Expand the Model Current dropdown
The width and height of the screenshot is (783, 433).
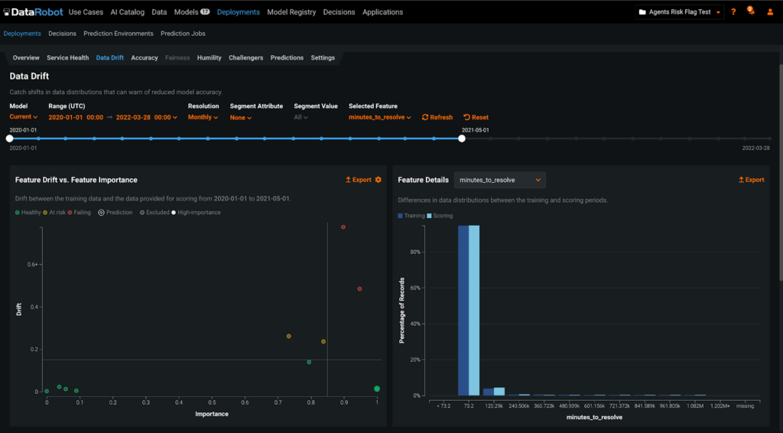click(23, 117)
